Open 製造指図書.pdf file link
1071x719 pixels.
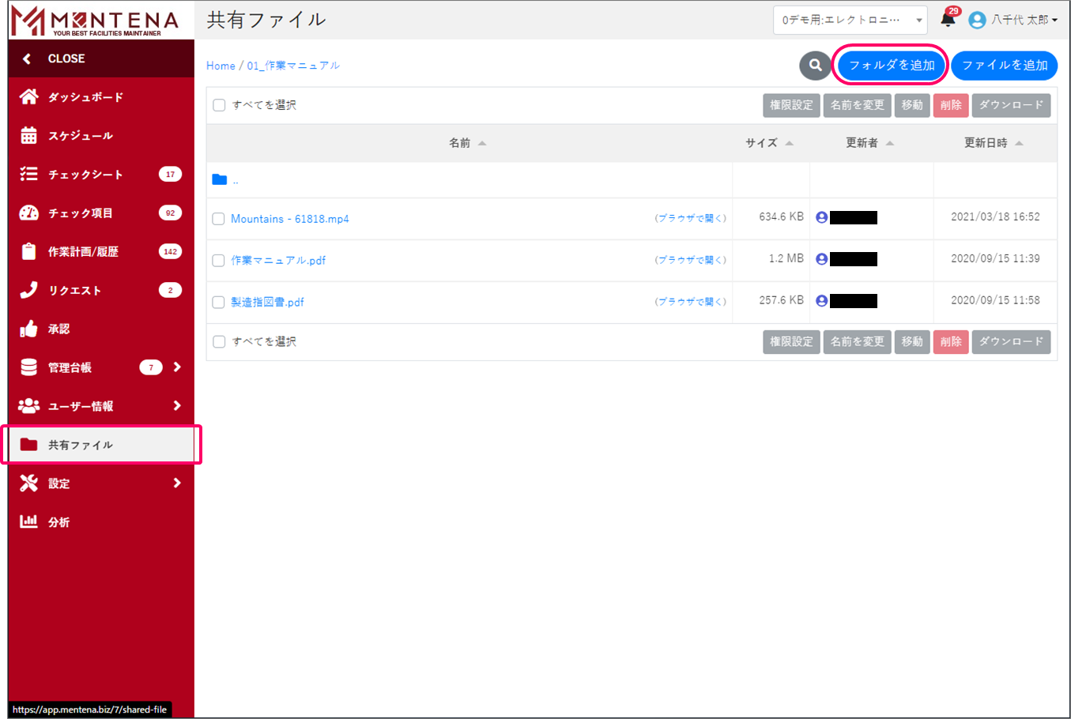coord(267,302)
